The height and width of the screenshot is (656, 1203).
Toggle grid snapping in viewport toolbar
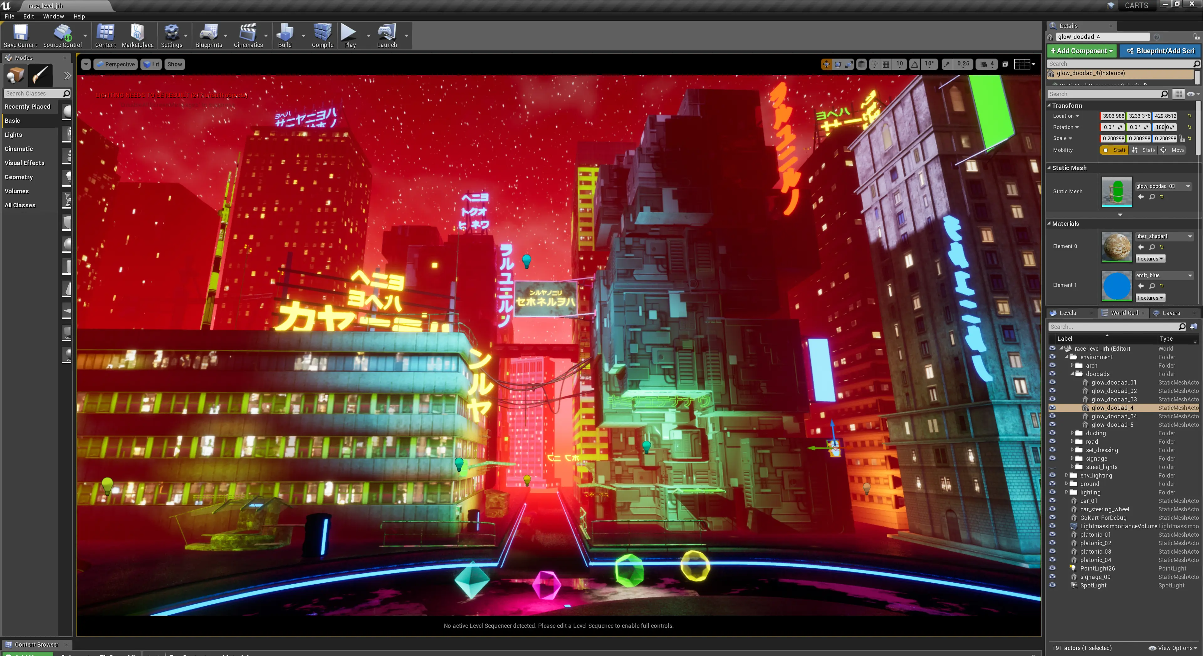tap(886, 65)
